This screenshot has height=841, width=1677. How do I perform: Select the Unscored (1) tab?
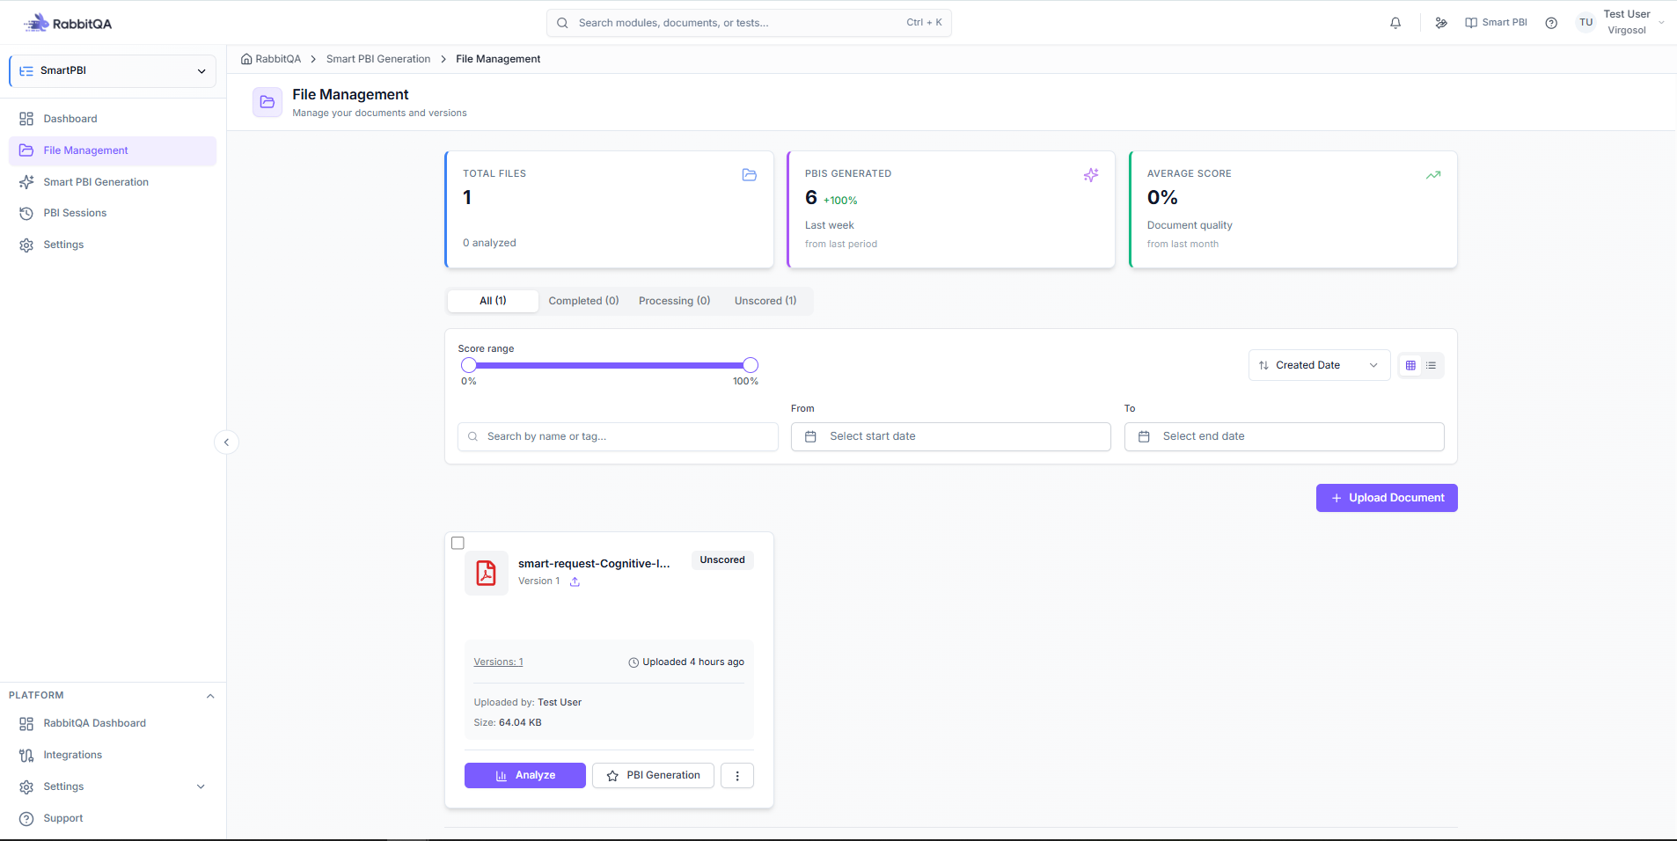point(765,301)
